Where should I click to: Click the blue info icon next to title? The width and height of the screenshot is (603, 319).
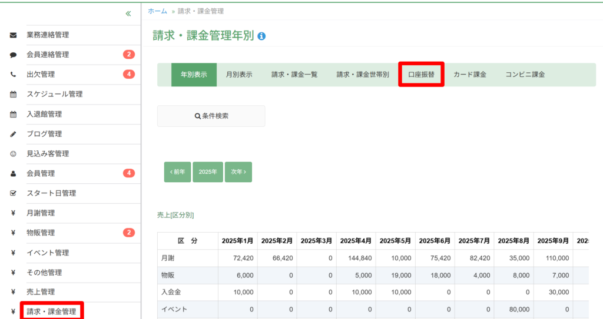click(x=261, y=36)
